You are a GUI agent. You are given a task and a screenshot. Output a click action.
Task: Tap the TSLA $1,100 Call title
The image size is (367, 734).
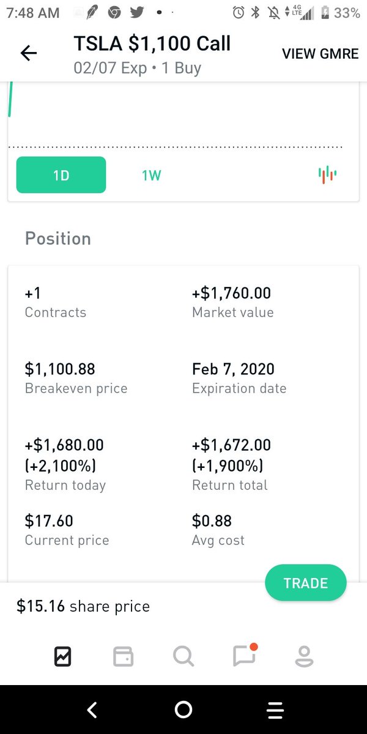[x=152, y=44]
